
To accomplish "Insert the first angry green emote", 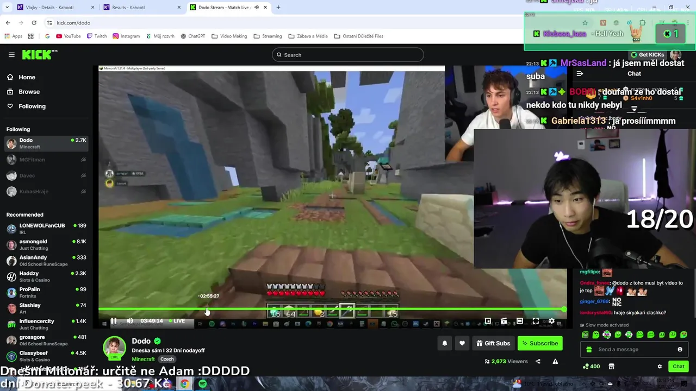I will pos(585,335).
